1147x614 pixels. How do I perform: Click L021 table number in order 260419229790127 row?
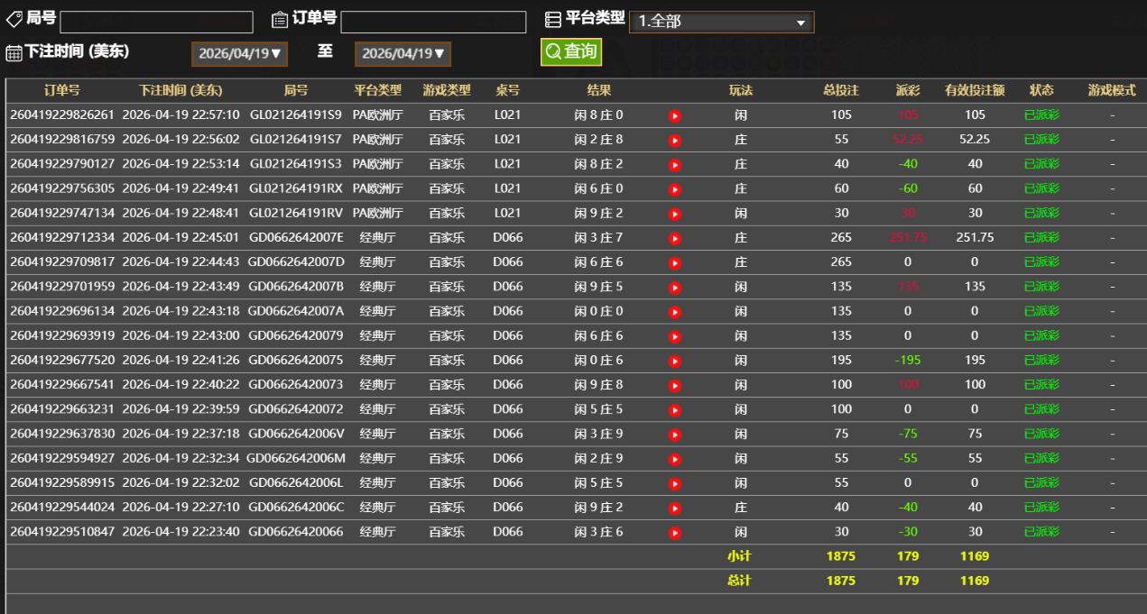(x=508, y=164)
